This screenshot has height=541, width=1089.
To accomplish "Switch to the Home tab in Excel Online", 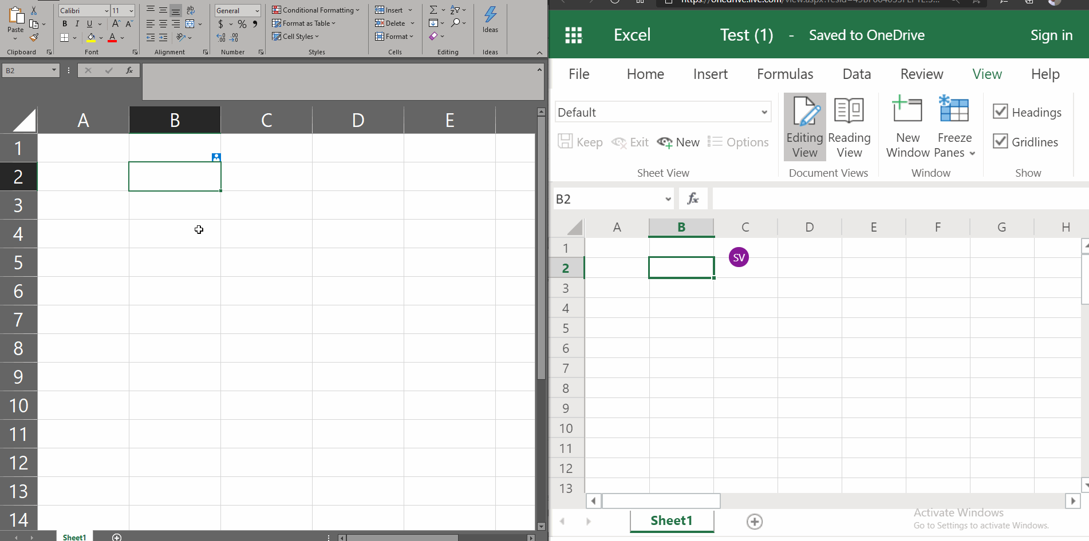I will coord(645,74).
